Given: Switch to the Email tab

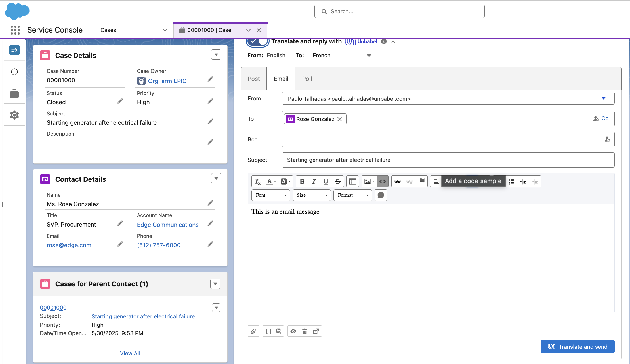Looking at the screenshot, I should click(281, 79).
